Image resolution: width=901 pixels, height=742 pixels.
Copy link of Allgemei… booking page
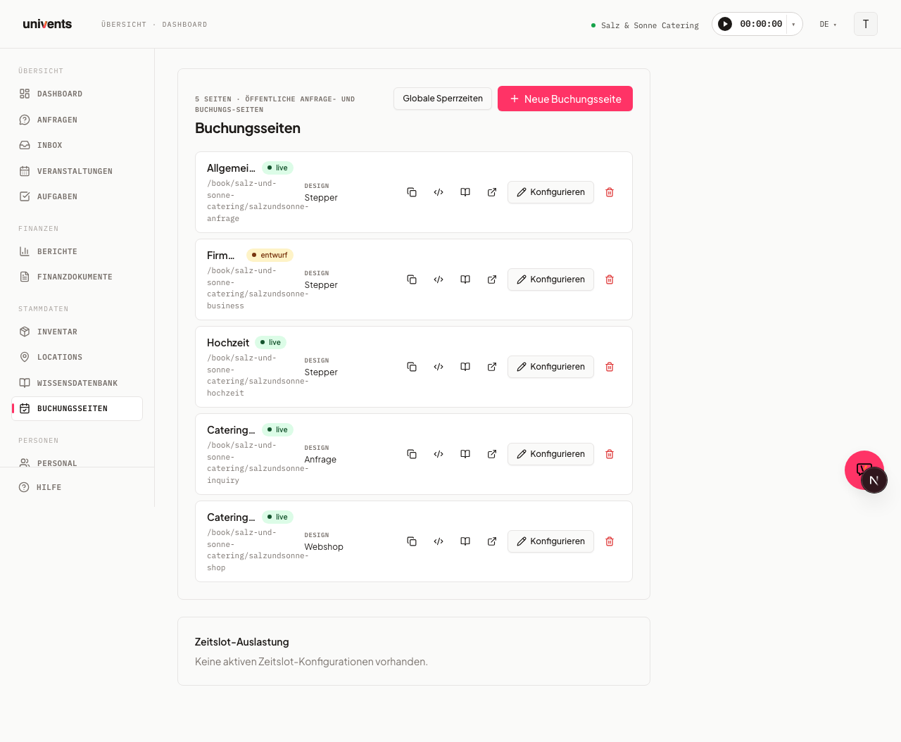coord(412,192)
